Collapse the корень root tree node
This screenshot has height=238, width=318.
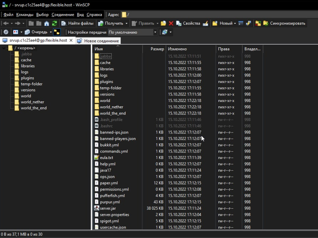coord(4,48)
